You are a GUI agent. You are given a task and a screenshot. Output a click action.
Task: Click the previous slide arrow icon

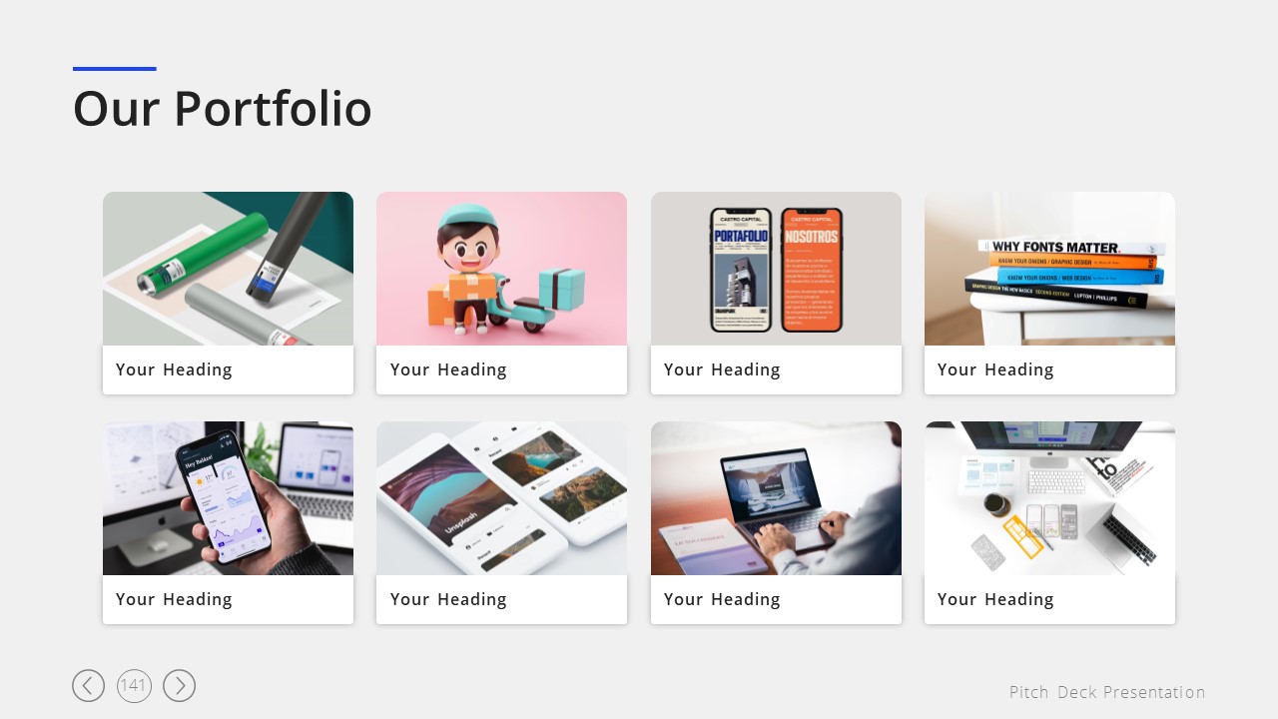88,685
